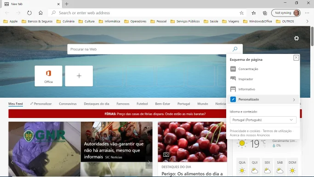Click the web search magnifier icon

coord(235,49)
